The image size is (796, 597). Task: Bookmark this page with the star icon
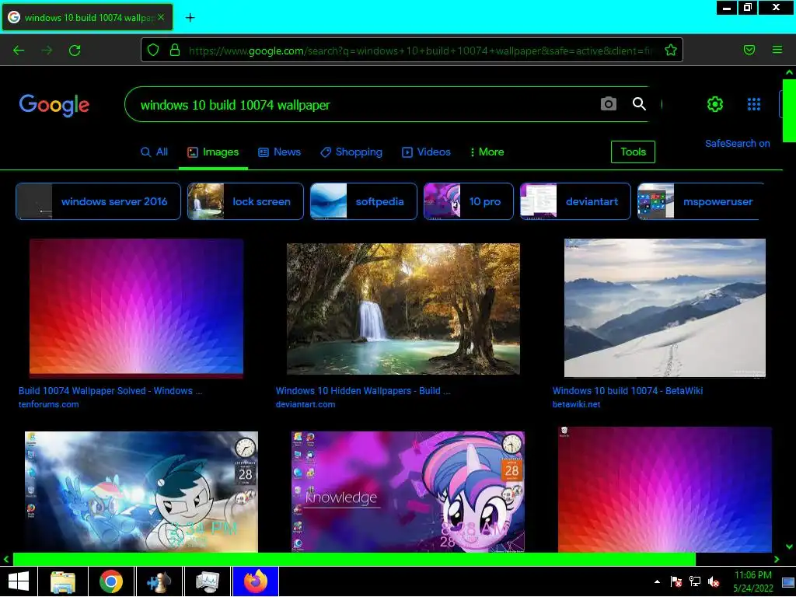click(671, 50)
